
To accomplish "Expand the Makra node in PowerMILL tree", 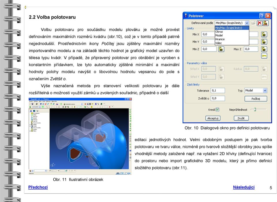I will click(30, 131).
